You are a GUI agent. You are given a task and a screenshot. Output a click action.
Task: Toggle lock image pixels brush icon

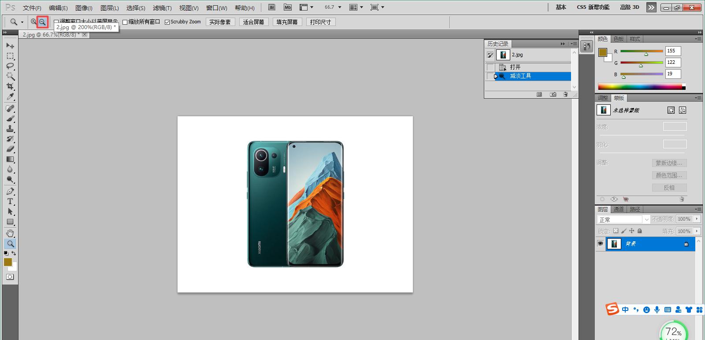pyautogui.click(x=624, y=231)
